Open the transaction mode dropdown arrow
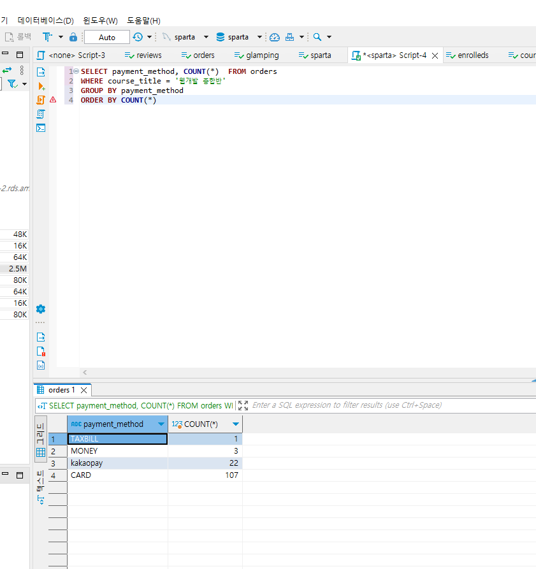The width and height of the screenshot is (536, 569). (61, 37)
